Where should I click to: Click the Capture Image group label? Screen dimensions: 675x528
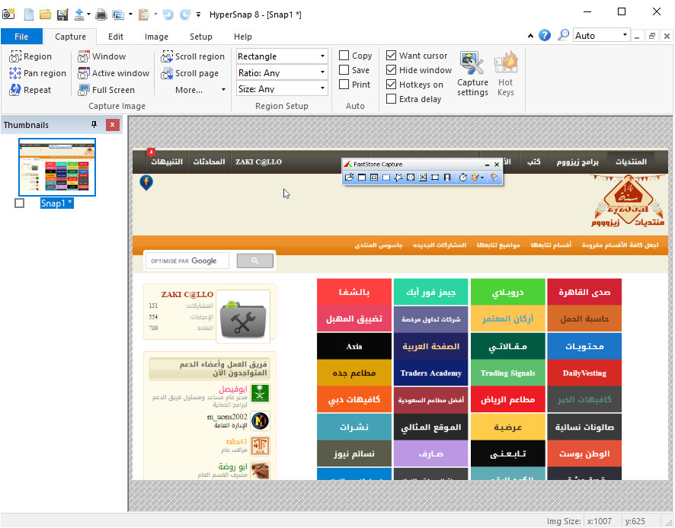pyautogui.click(x=117, y=106)
